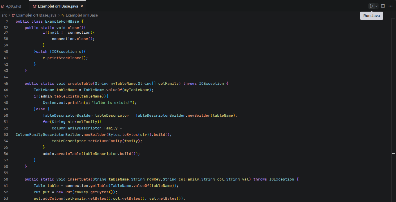Image resolution: width=396 pixels, height=202 pixels.
Task: Click 'catch' keyword on line 40
Action: pyautogui.click(x=42, y=52)
